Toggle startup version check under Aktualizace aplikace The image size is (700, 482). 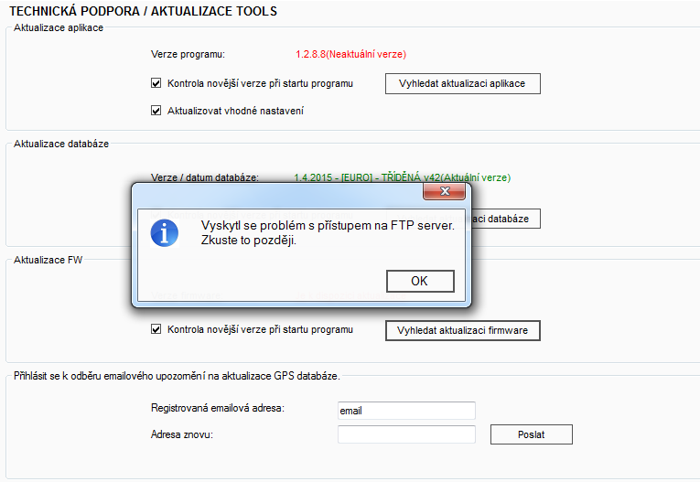[x=156, y=83]
